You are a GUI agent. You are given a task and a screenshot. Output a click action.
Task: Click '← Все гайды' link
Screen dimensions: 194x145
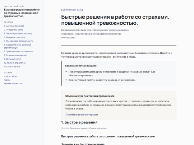click(10, 77)
